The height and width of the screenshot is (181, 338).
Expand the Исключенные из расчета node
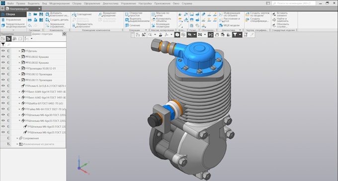point(17,144)
